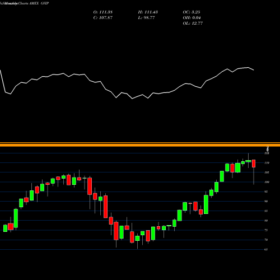Image resolution: width=280 pixels, height=280 pixels.
Task: Click the OC: 3.25 reading
Action: tap(192, 12)
